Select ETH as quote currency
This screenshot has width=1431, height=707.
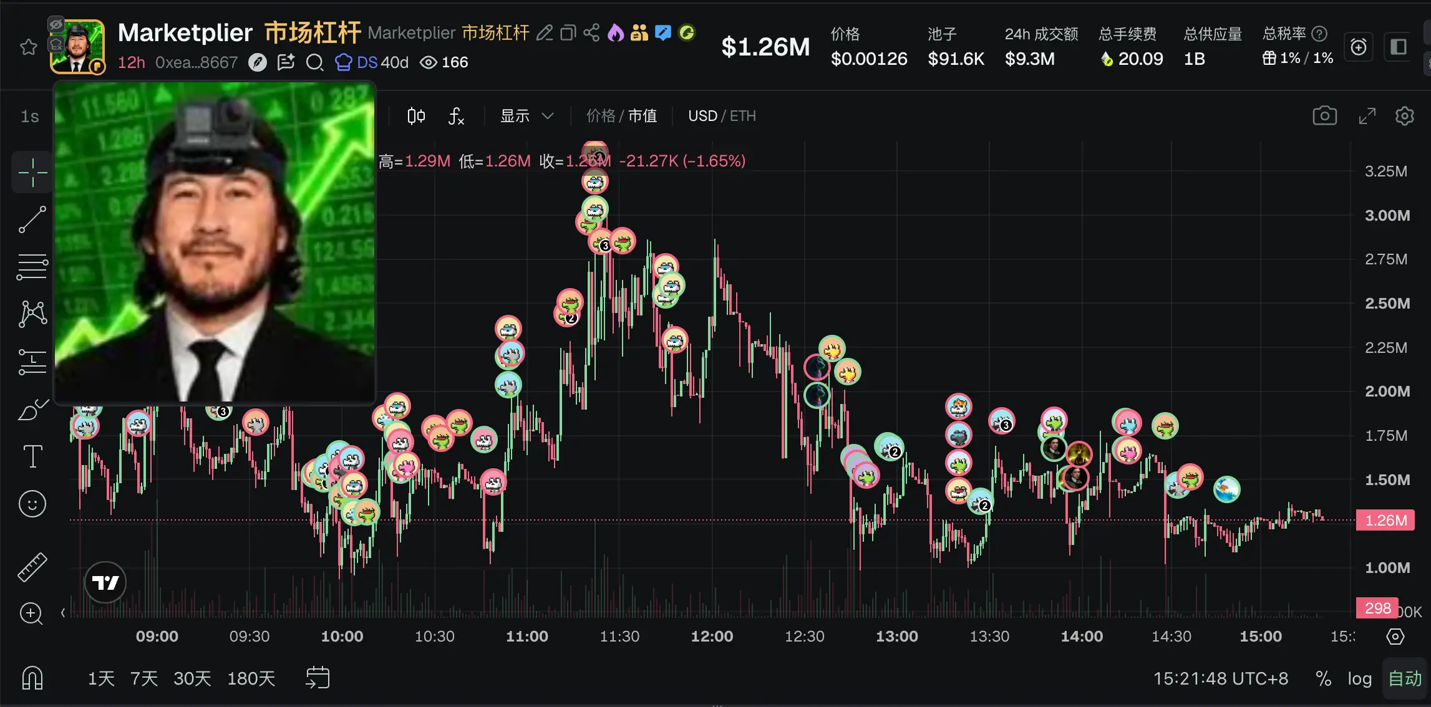click(x=742, y=116)
